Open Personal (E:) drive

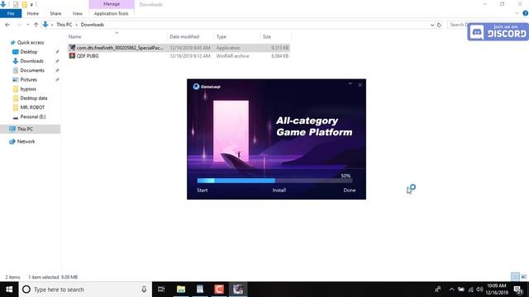click(33, 117)
